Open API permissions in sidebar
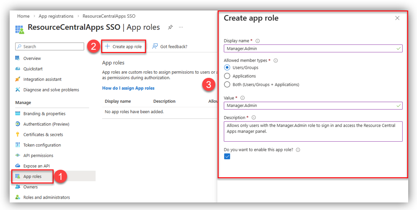Screen dimensions: 417x210 [38, 156]
